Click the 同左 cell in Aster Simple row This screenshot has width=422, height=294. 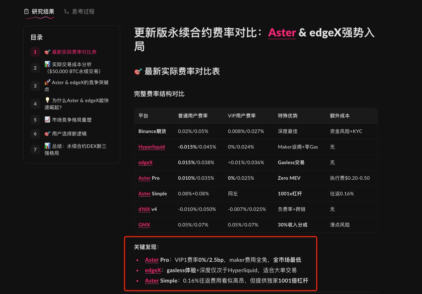pos(233,194)
